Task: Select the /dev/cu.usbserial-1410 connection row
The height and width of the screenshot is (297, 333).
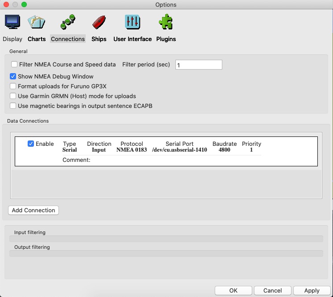Action: [x=179, y=150]
